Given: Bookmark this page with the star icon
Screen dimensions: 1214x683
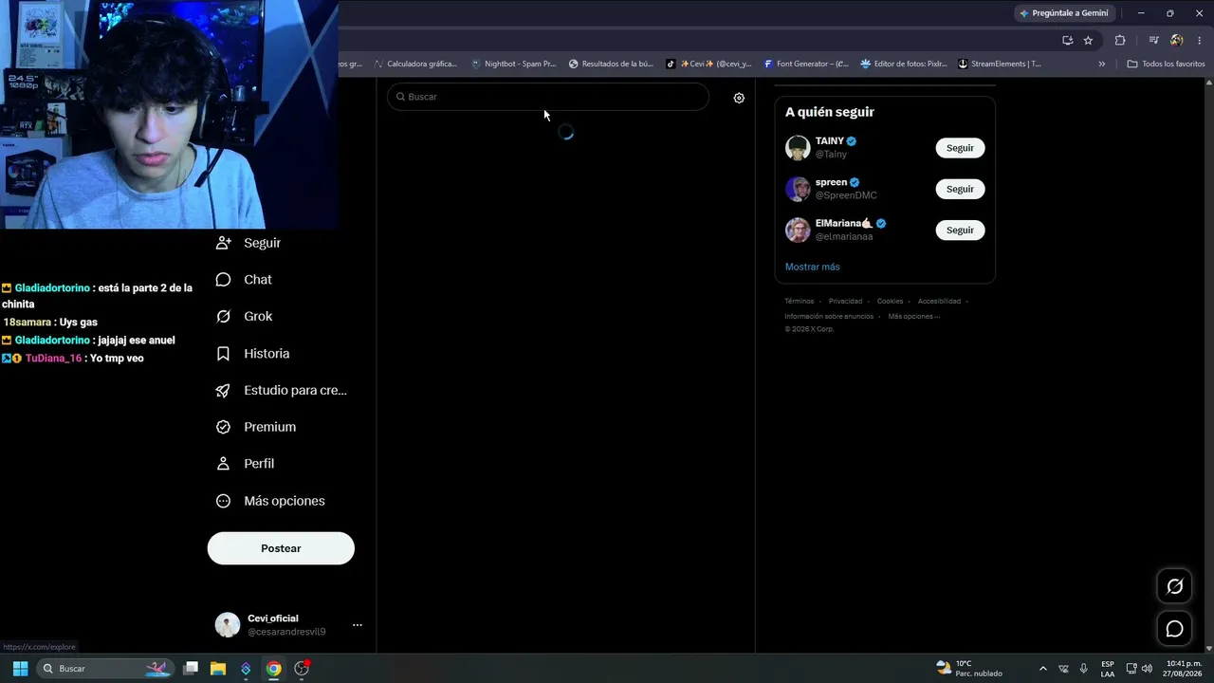Looking at the screenshot, I should tap(1088, 40).
